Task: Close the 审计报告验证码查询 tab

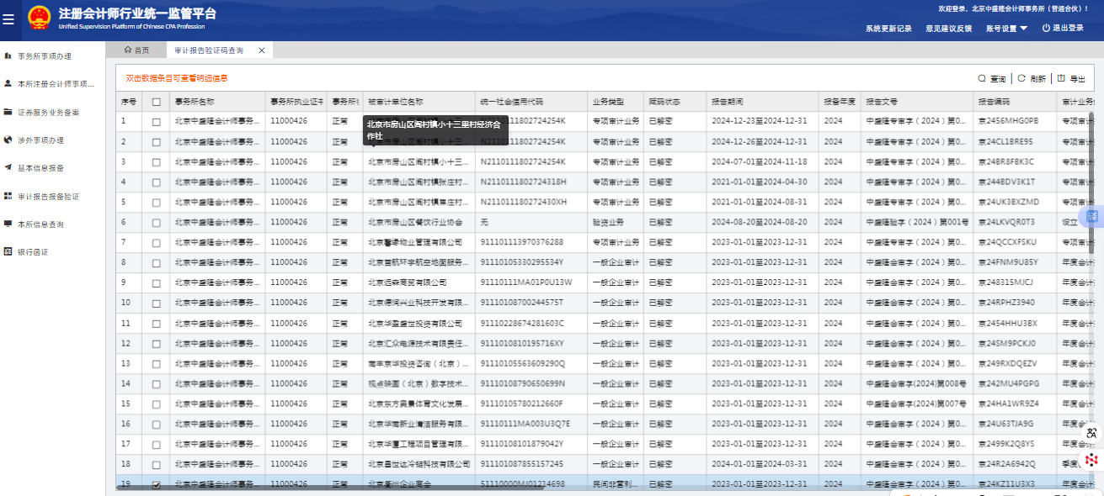Action: pyautogui.click(x=262, y=50)
